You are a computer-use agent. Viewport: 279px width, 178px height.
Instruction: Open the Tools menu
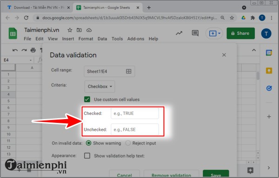click(x=117, y=38)
